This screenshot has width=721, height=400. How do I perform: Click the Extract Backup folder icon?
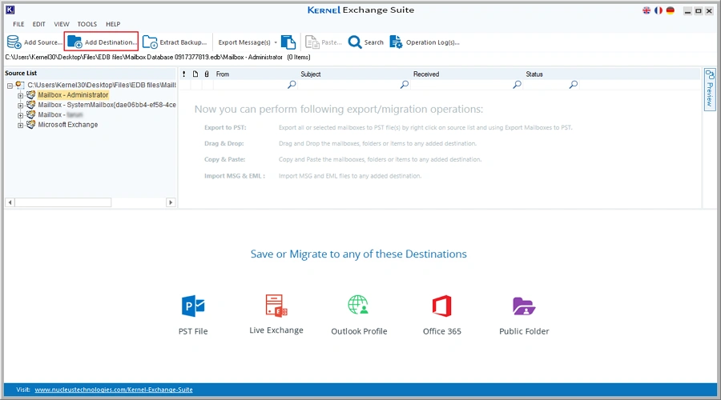point(150,42)
